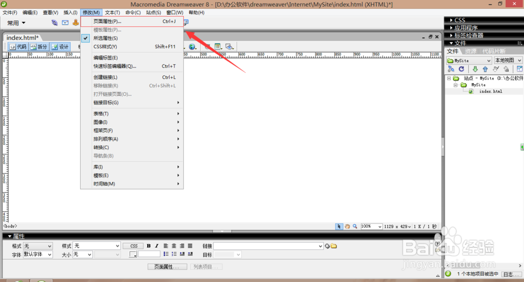Viewport: 524px width, 282px height.
Task: Select the pointer tool in status bar
Action: click(339, 226)
